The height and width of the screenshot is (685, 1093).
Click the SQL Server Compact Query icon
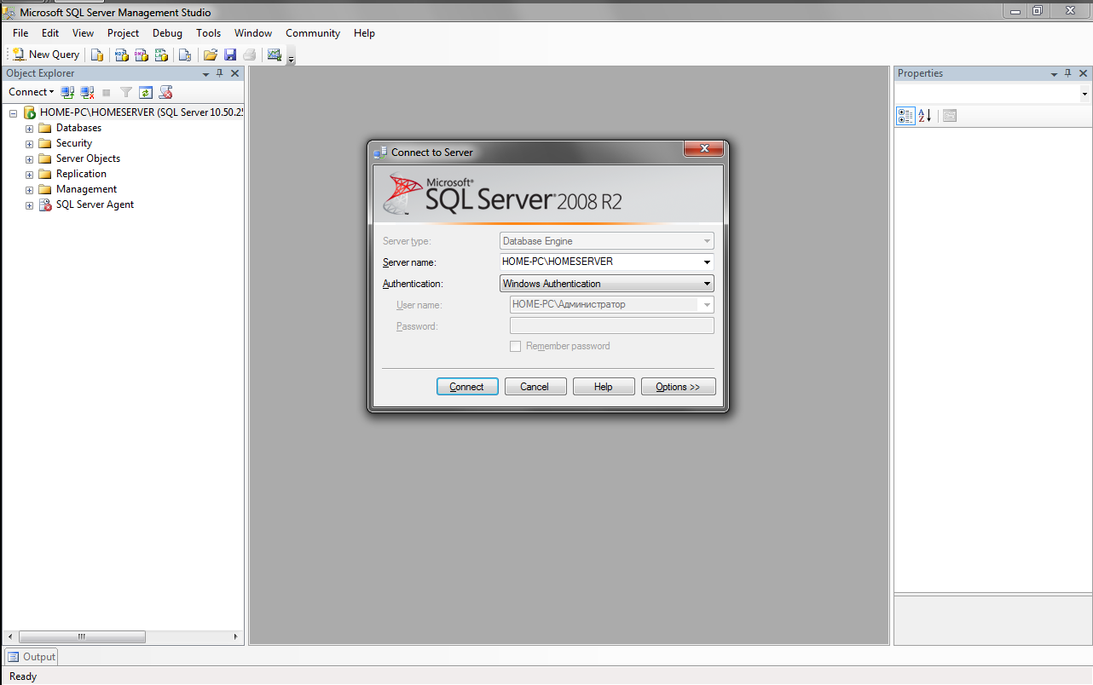[184, 55]
